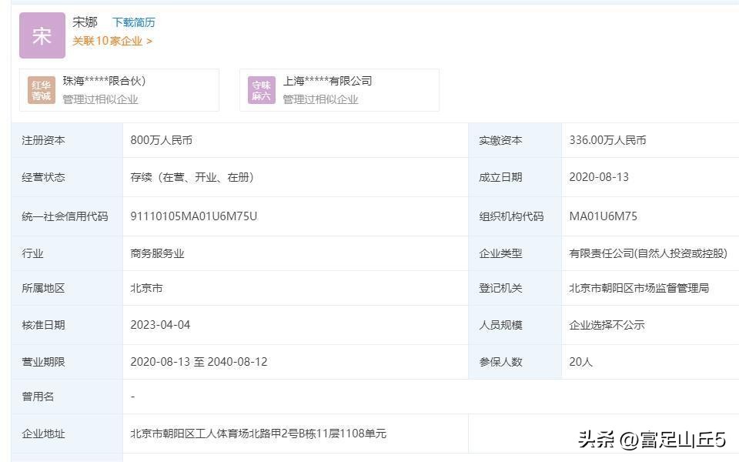Click the purple 宋 avatar icon
739x462 pixels.
pos(42,35)
